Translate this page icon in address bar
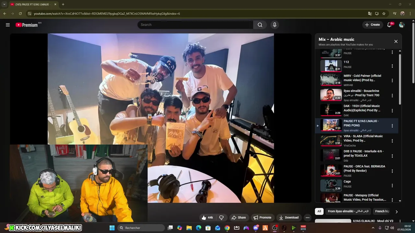Image resolution: width=415 pixels, height=233 pixels. pos(370,14)
